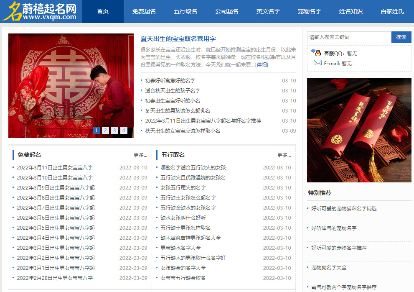Screen dimensions: 414x292
Task: Click the QQ penguin customer service icon
Action: coord(316,53)
